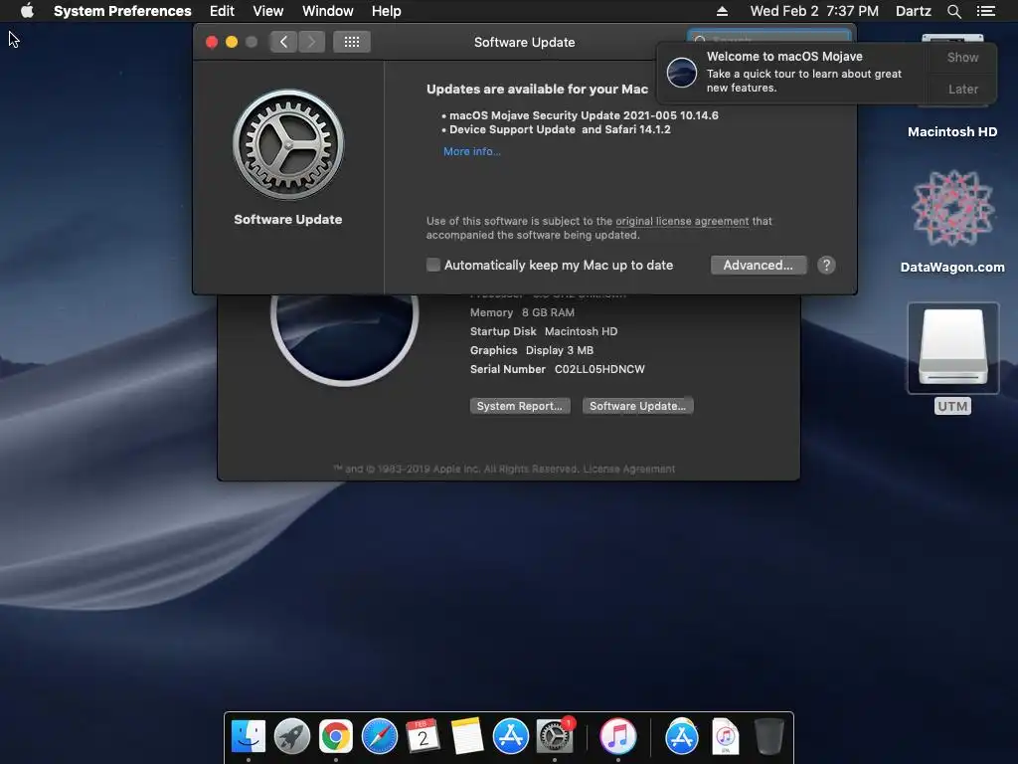The width and height of the screenshot is (1018, 764).
Task: Click the Welcome to macOS Mojave notification title
Action: click(x=784, y=57)
